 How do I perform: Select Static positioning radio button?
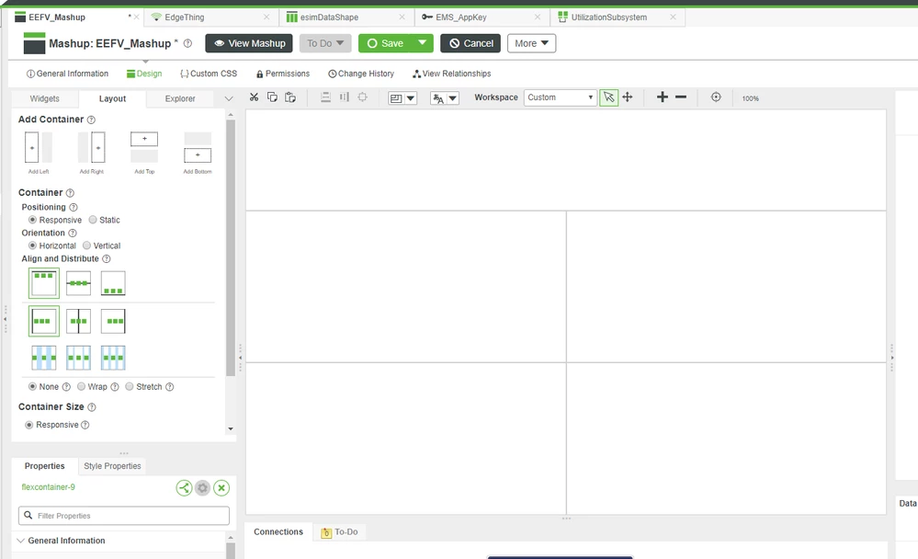point(93,220)
